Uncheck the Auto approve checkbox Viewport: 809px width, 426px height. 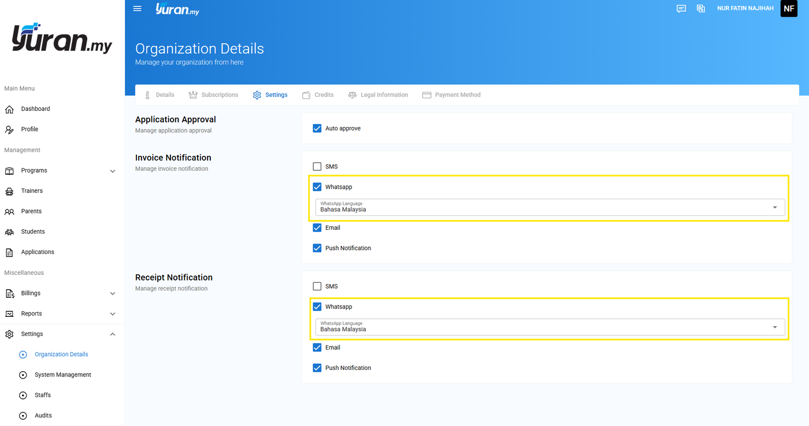317,128
